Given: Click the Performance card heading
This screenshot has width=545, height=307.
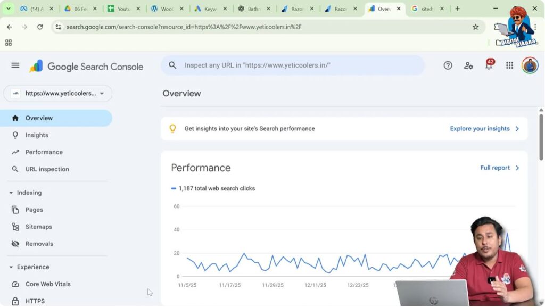Looking at the screenshot, I should tap(201, 168).
